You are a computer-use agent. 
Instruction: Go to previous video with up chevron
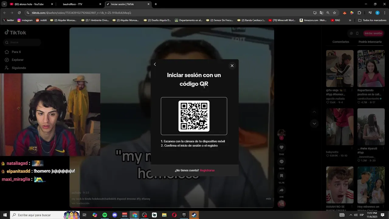(x=314, y=112)
